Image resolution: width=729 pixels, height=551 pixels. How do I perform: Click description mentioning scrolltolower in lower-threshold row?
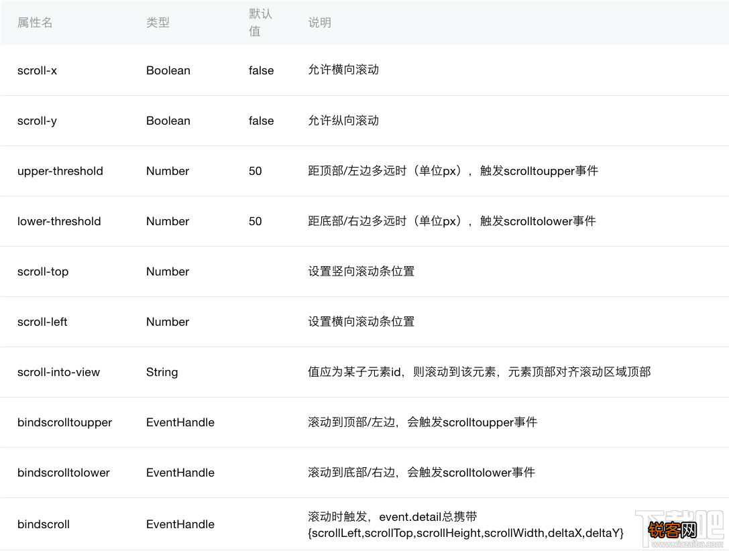click(452, 221)
